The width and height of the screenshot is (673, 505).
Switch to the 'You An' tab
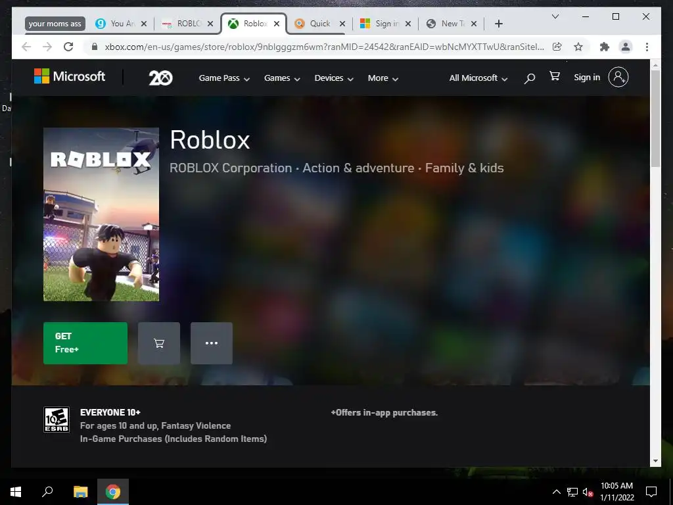(x=121, y=24)
